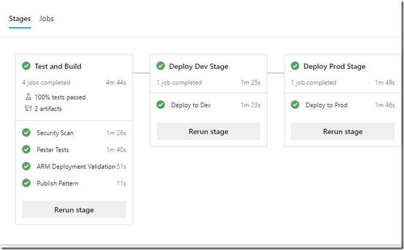Screen dimensions: 404x250
Task: Click the artifacts box icon
Action: pos(28,109)
